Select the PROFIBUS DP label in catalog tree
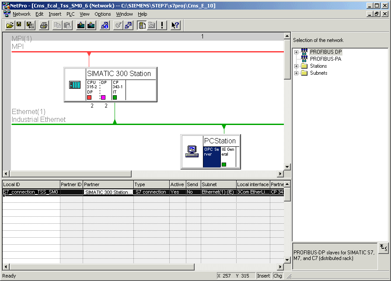Screen dimensions: 391x281 326,52
